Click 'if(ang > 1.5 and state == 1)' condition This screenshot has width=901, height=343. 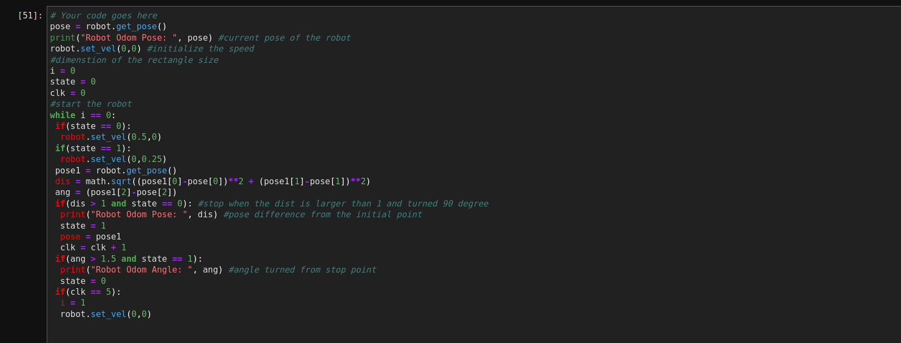pos(129,259)
